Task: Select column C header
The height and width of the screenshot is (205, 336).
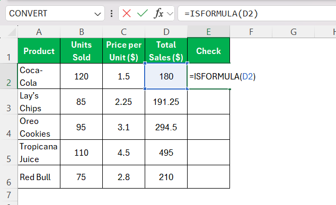Action: (x=123, y=32)
